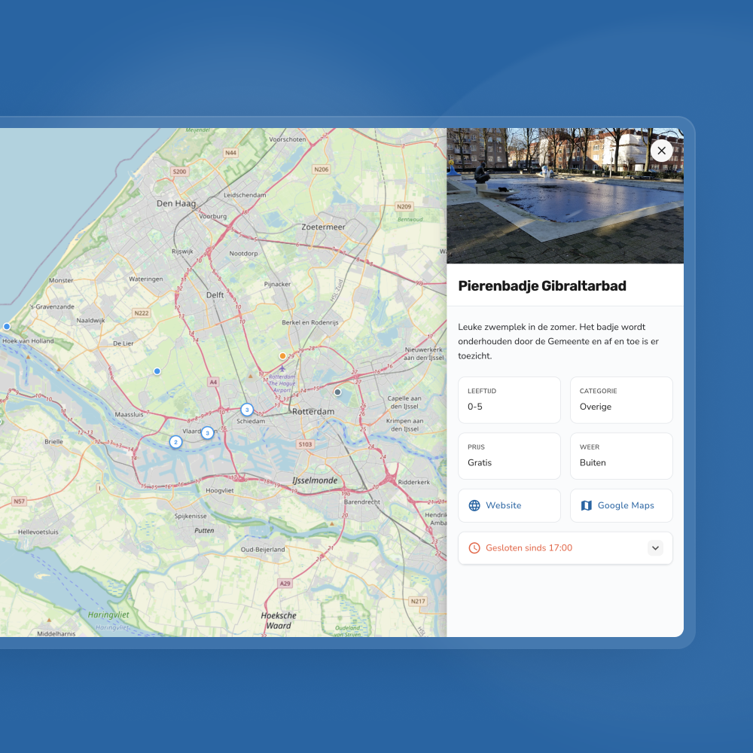Open the cluster of 3 at Vlaardingen
The height and width of the screenshot is (753, 753).
point(207,433)
